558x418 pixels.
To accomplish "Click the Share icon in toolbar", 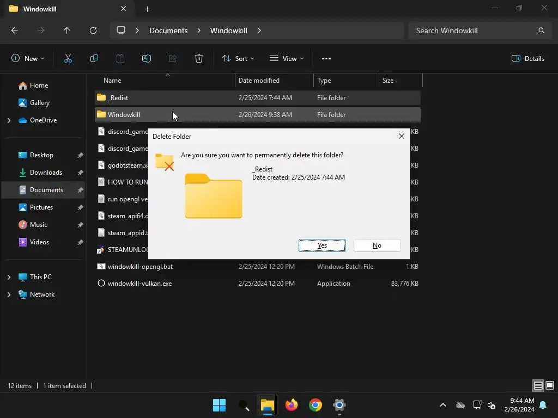I will click(173, 59).
